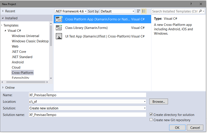Switch to small icons grid view
This screenshot has height=133, width=207.
click(138, 11)
